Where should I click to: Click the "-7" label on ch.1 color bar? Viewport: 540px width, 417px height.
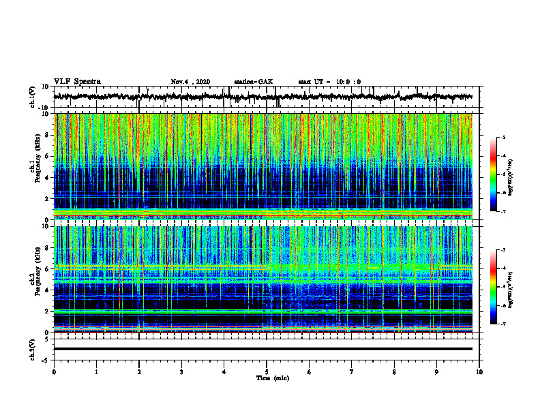pyautogui.click(x=503, y=211)
